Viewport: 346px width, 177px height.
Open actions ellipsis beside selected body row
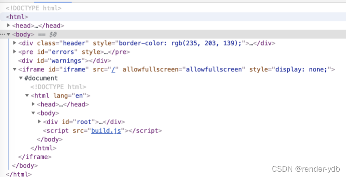coord(3,34)
